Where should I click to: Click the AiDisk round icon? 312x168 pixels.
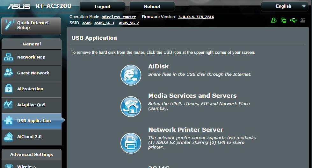pyautogui.click(x=131, y=75)
